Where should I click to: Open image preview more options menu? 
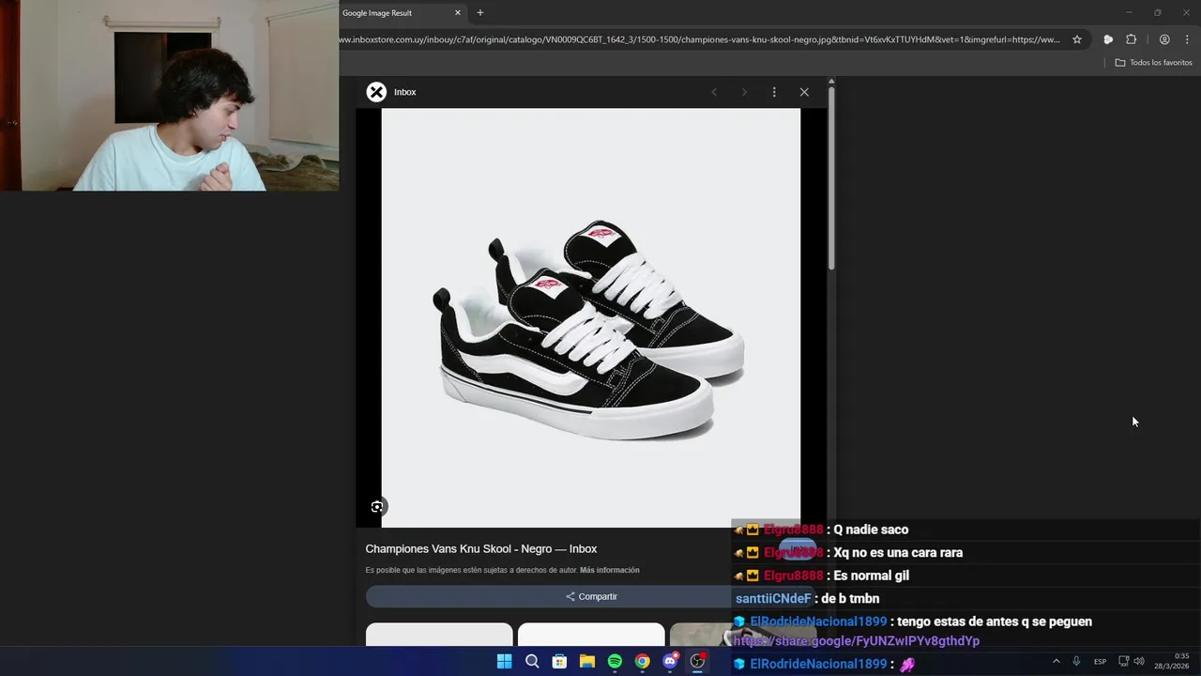click(x=774, y=92)
